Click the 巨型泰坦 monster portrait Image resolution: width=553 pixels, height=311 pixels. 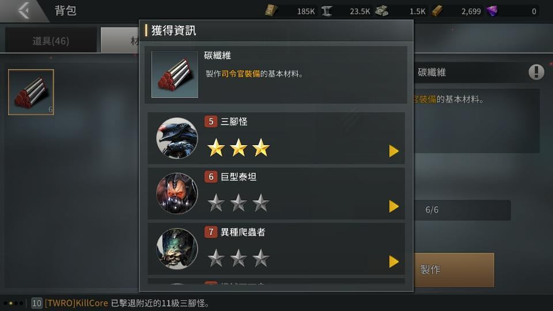coord(177,194)
